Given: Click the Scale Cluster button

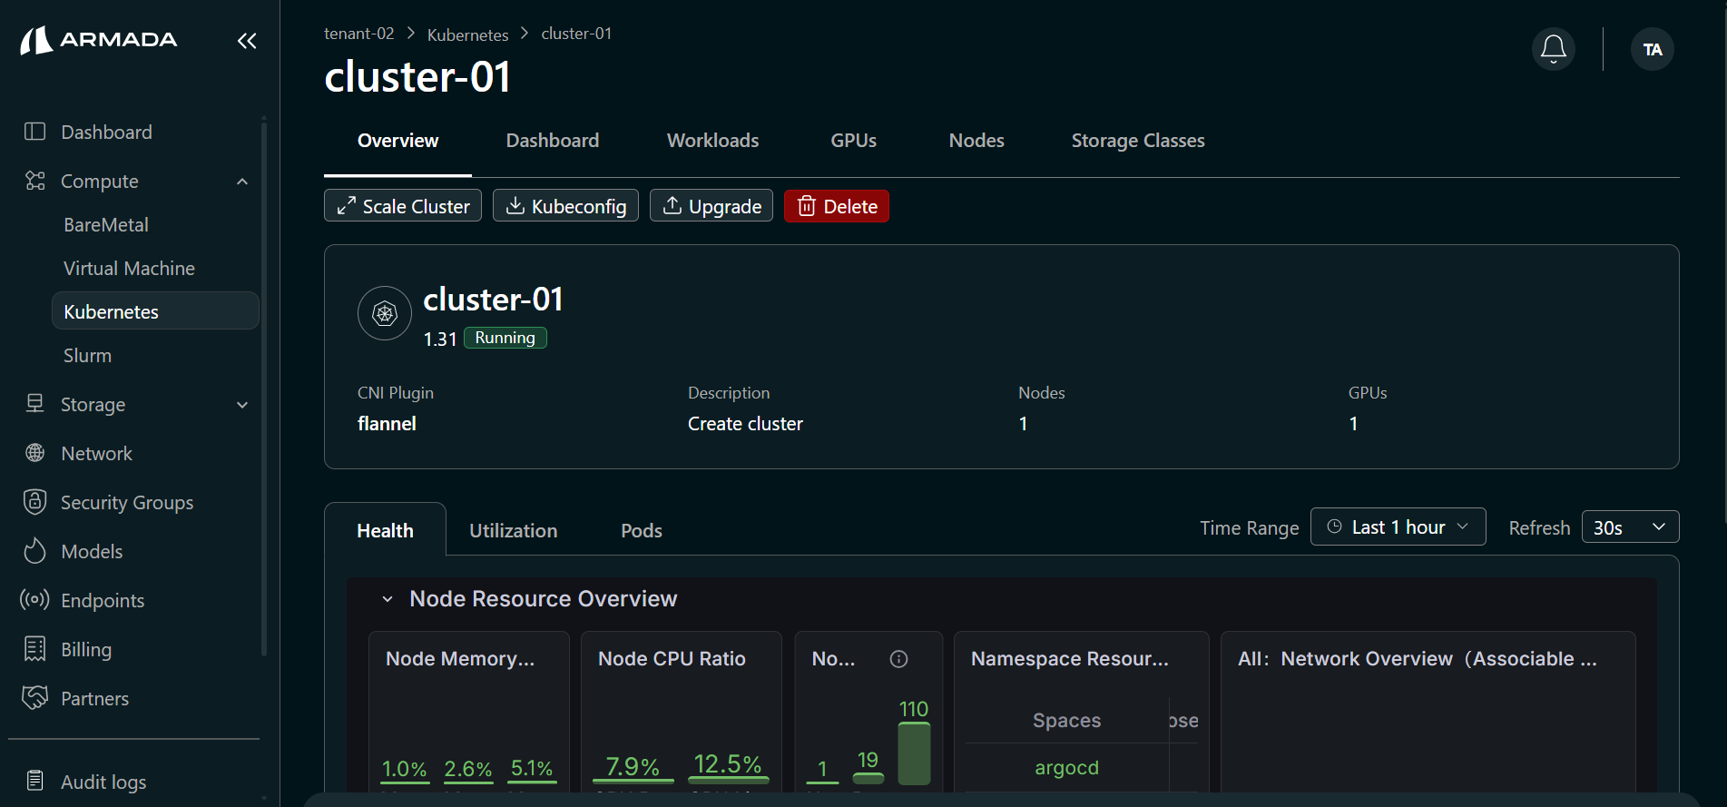Looking at the screenshot, I should [x=403, y=206].
